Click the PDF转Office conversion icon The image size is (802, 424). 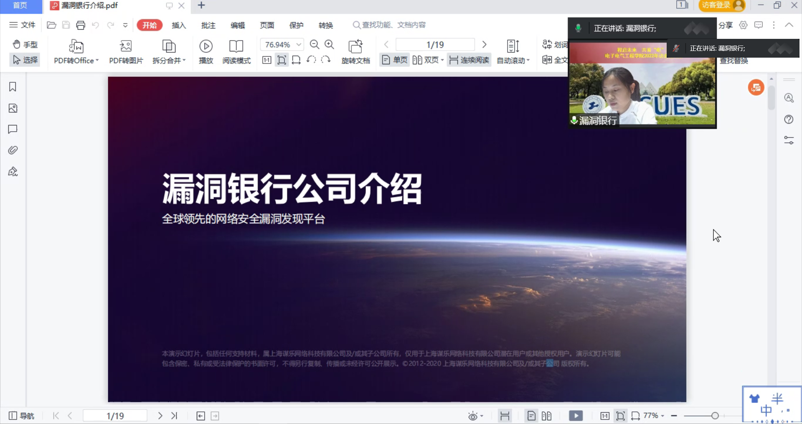76,46
